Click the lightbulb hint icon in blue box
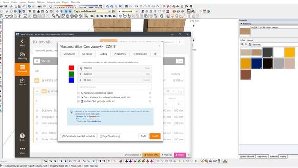Screen dimensions: 298x168 coord(71,112)
